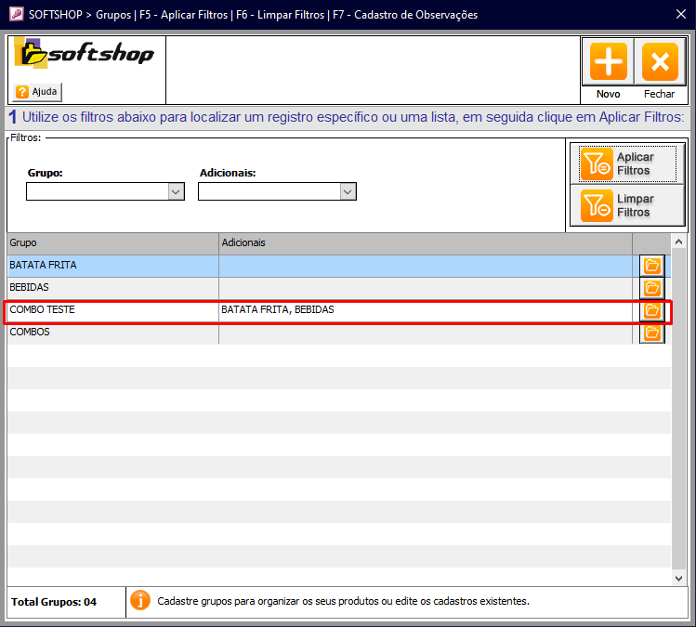
Task: Click the scrollbar down arrow
Action: (679, 578)
